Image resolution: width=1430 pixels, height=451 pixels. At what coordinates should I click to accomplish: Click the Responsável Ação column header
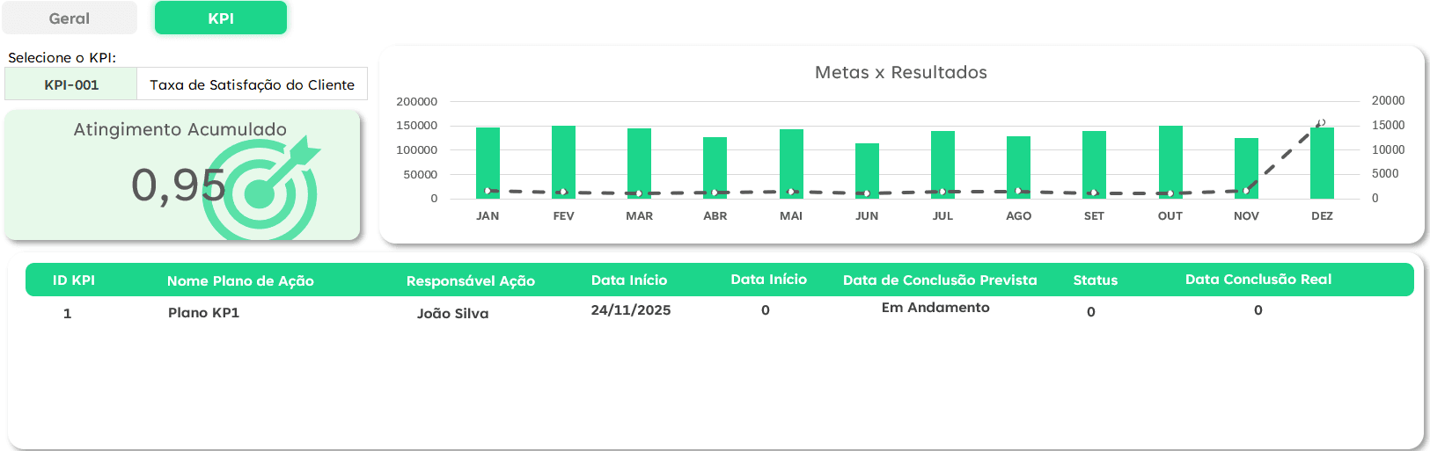click(470, 281)
